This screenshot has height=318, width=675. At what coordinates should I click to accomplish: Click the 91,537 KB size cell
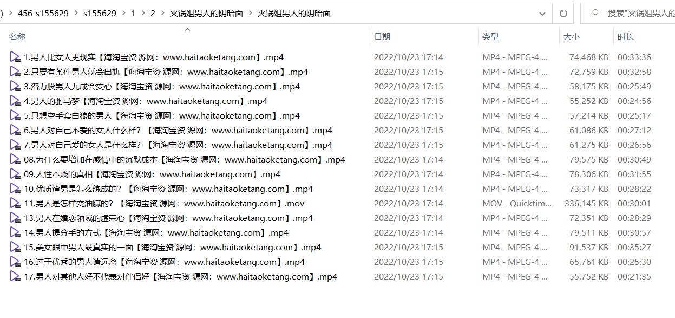point(589,247)
